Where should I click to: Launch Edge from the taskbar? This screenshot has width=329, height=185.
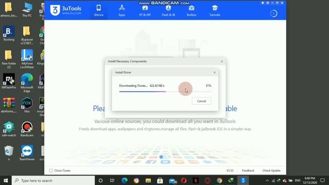pos(124,180)
